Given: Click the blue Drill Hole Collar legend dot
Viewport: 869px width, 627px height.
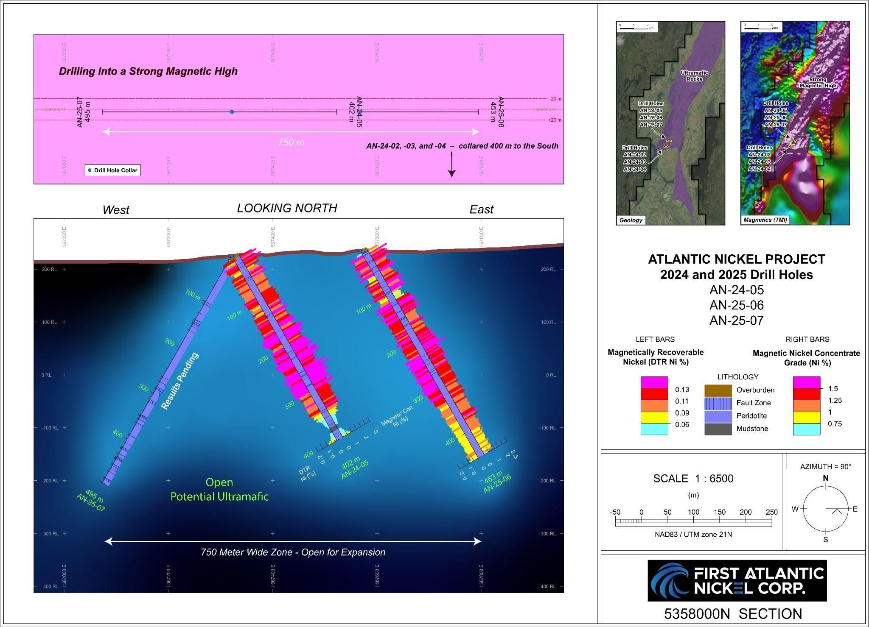Looking at the screenshot, I should click(x=90, y=170).
